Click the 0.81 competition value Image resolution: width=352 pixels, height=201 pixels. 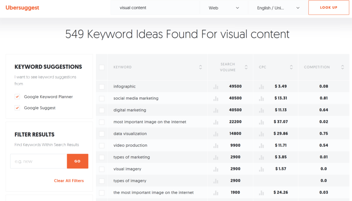(x=324, y=98)
